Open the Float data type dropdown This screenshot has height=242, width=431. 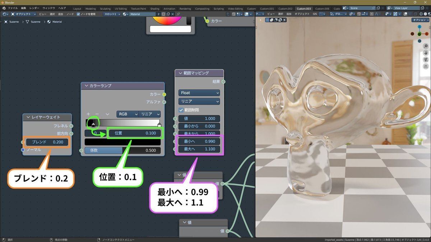199,93
